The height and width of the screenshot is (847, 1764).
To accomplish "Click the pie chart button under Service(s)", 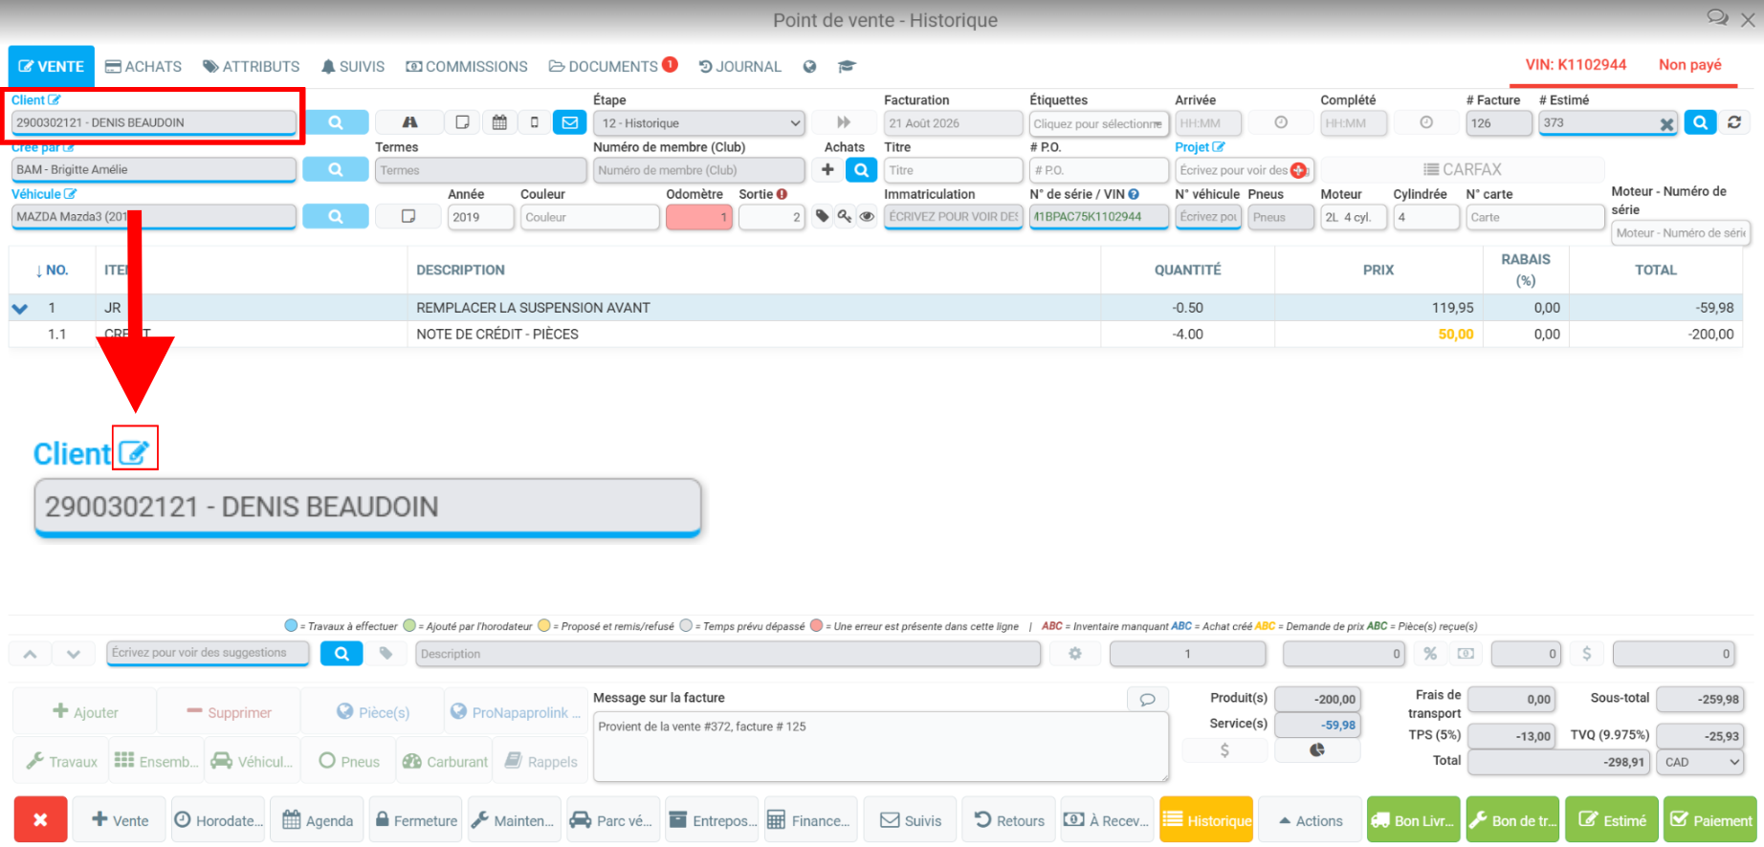I will click(x=1317, y=750).
